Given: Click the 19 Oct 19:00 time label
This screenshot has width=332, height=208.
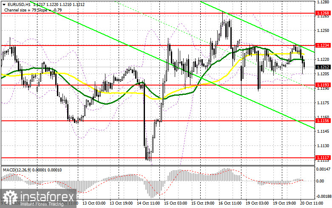Looking at the screenshot, I should click(284, 203).
